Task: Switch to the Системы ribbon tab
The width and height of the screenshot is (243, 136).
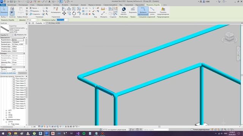Action: pos(56,5)
